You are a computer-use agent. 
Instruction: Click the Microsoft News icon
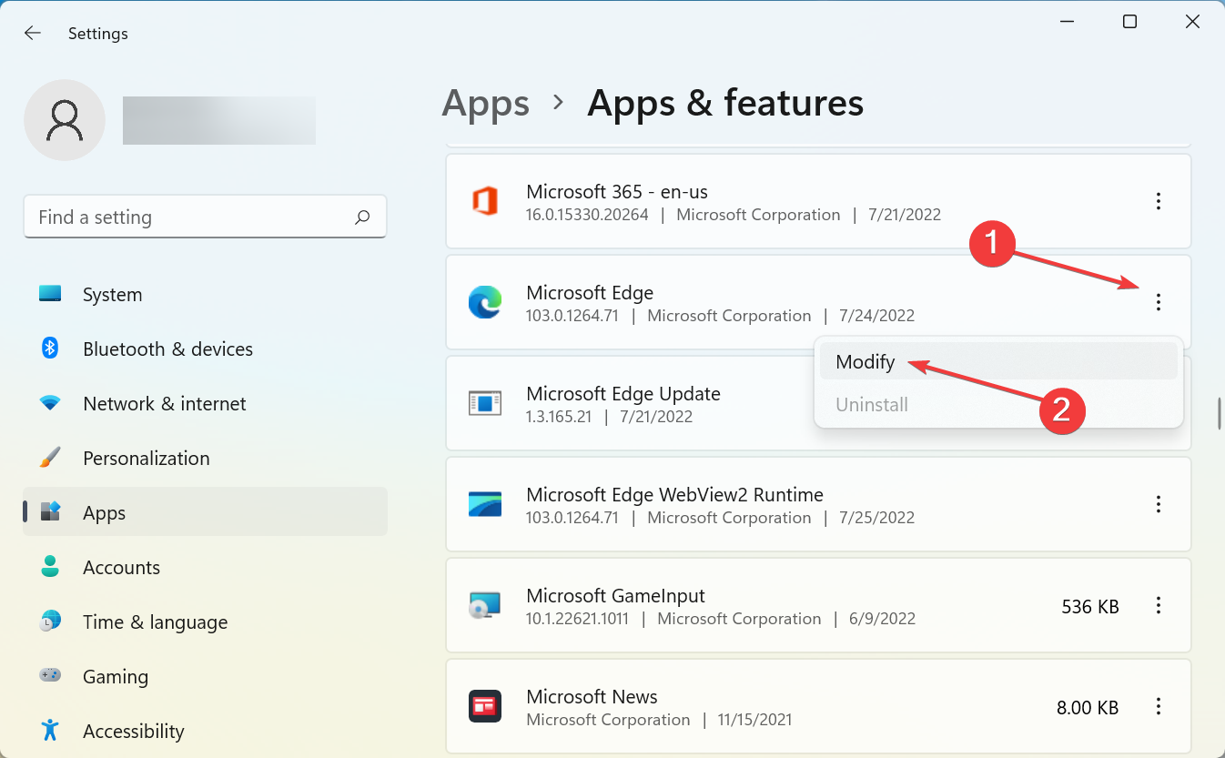[485, 706]
